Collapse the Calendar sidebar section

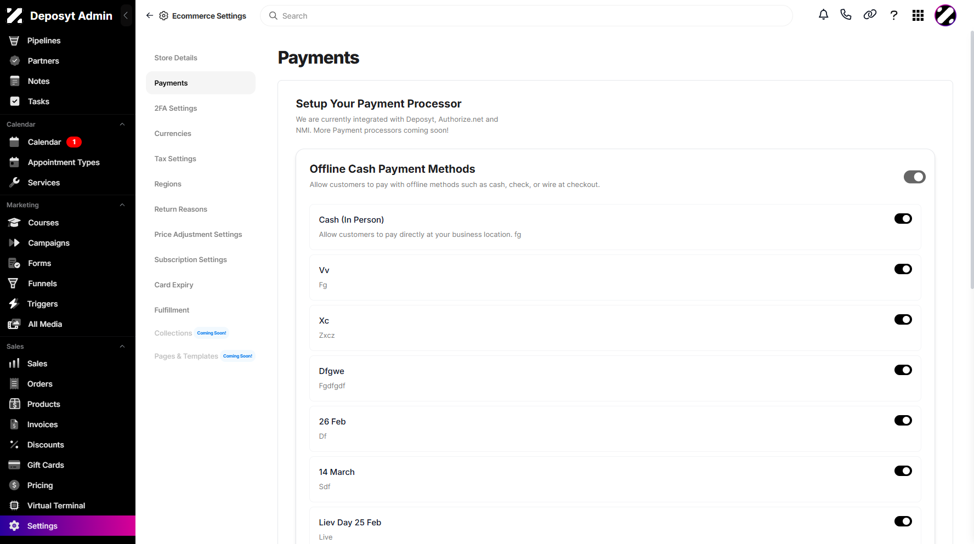(x=122, y=124)
